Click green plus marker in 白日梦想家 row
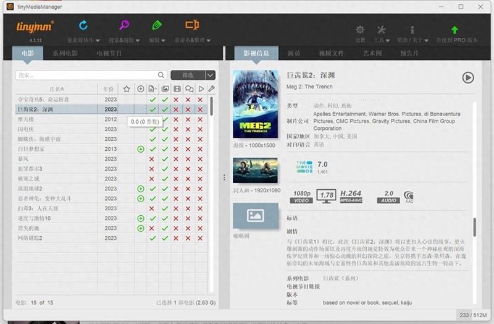 [x=141, y=149]
